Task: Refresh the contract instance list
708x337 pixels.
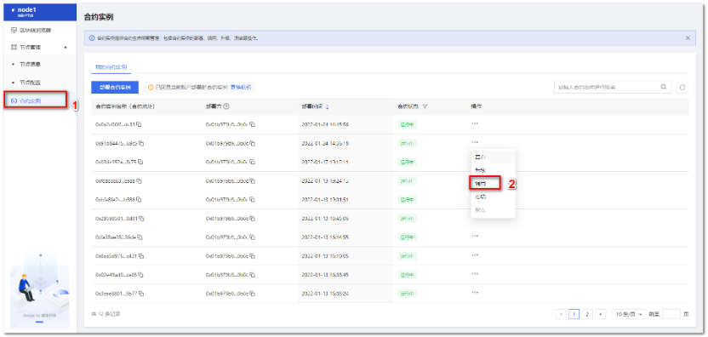Action: click(x=682, y=88)
